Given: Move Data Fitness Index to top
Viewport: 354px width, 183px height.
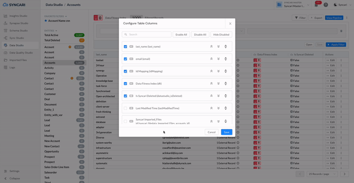Looking at the screenshot, I should coord(212,84).
